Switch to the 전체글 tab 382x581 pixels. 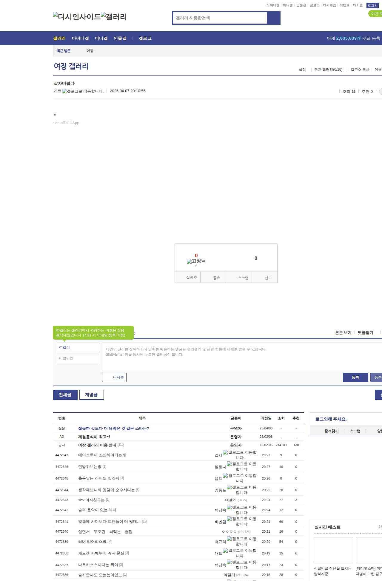[x=65, y=395]
